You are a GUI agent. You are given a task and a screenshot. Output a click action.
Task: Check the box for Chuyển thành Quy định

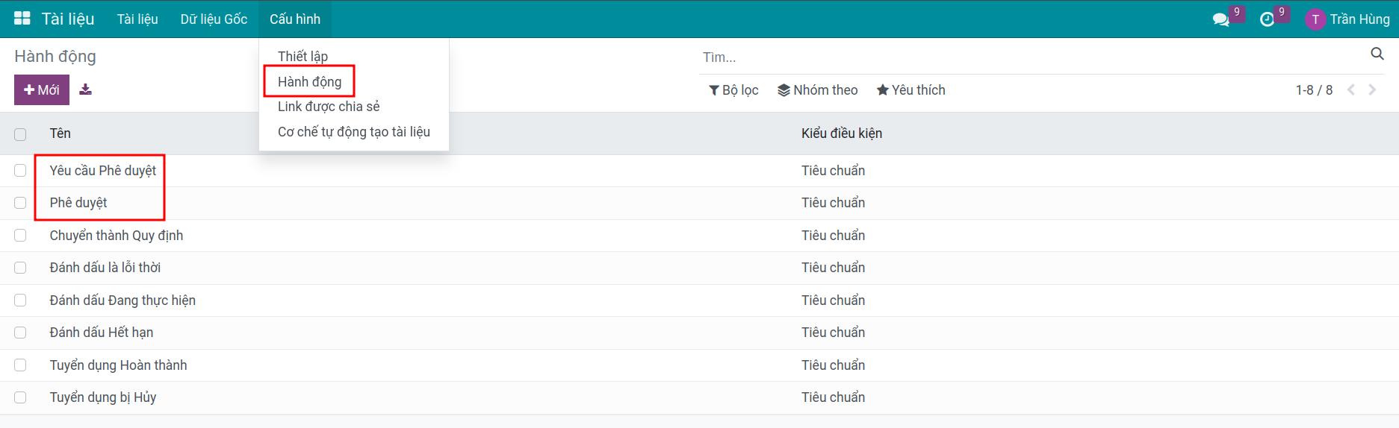20,236
